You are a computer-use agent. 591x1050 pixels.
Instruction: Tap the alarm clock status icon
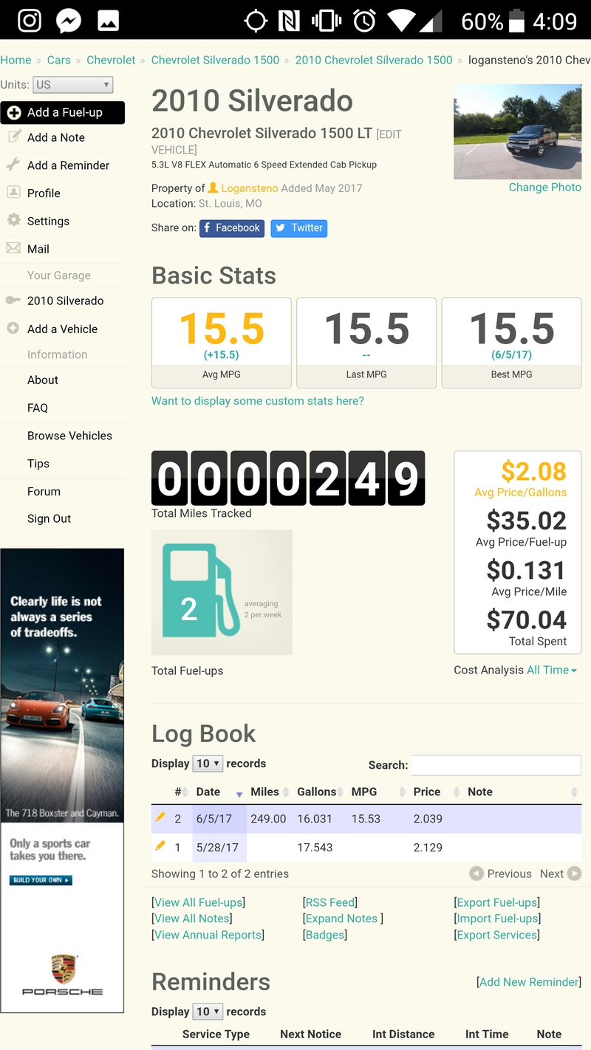364,21
